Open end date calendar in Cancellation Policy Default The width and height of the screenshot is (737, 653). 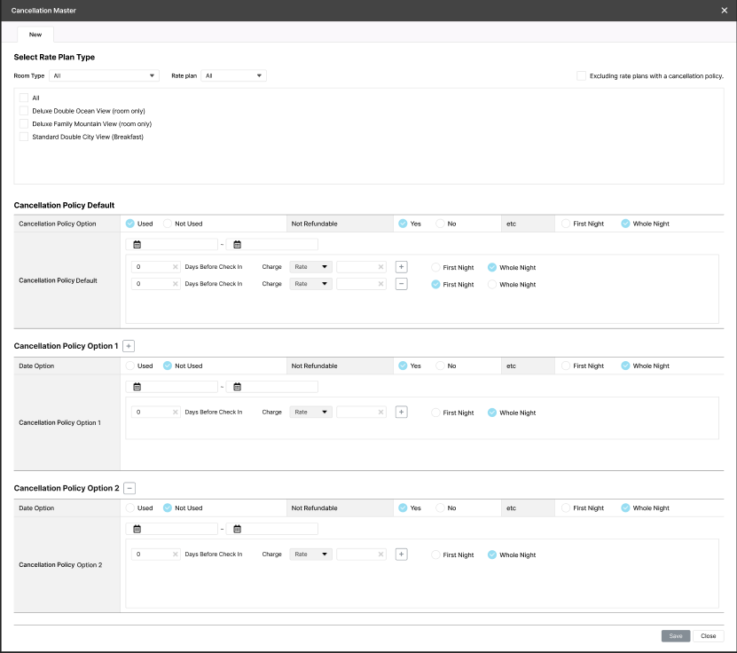pyautogui.click(x=237, y=245)
